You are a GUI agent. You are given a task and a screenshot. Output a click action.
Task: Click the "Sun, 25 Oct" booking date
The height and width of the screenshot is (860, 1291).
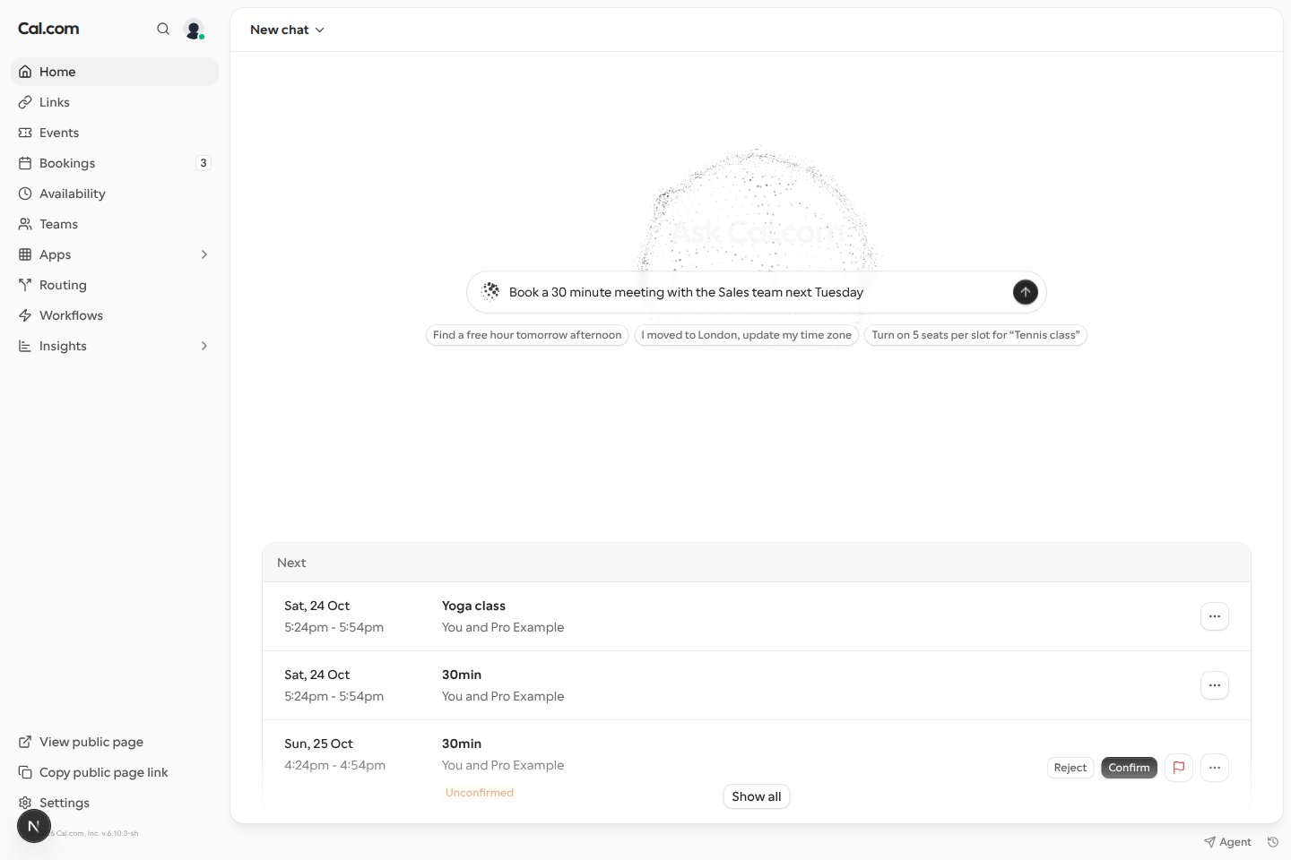(x=318, y=744)
